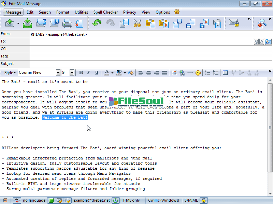Insert a picture using the image icon
Image resolution: width=273 pixels, height=204 pixels.
click(174, 72)
